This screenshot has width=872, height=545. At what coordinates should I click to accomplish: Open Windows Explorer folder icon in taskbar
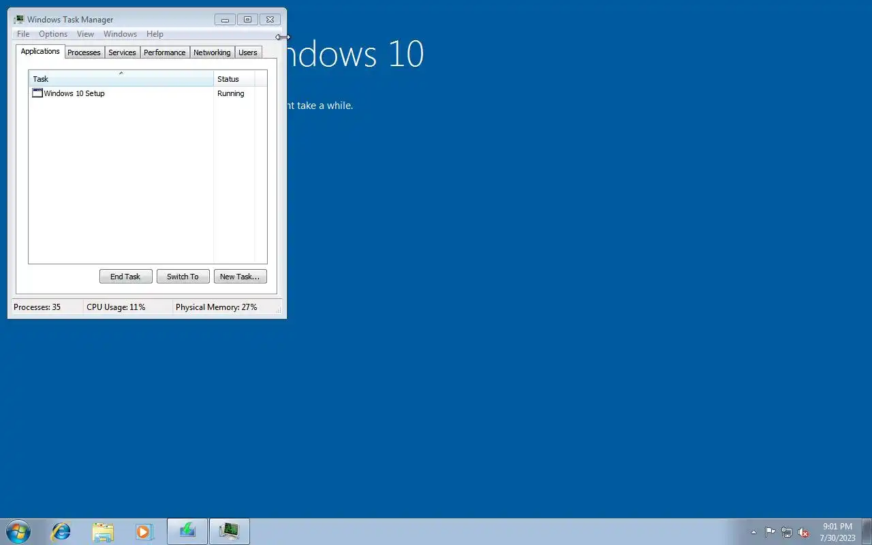click(x=103, y=531)
